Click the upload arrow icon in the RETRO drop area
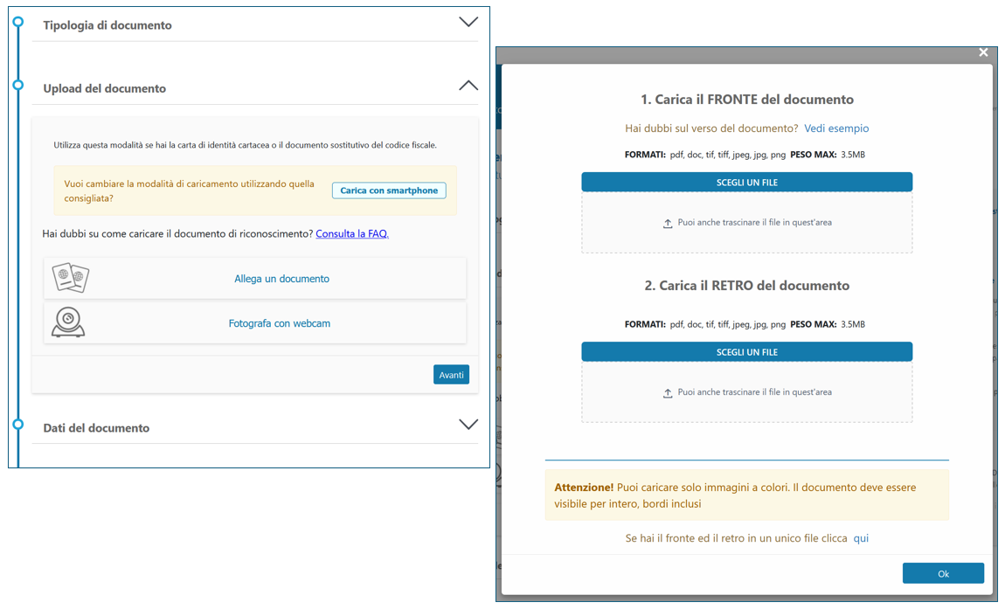This screenshot has width=1005, height=609. tap(668, 393)
